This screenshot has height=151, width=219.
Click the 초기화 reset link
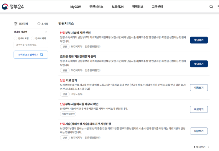pos(43,24)
